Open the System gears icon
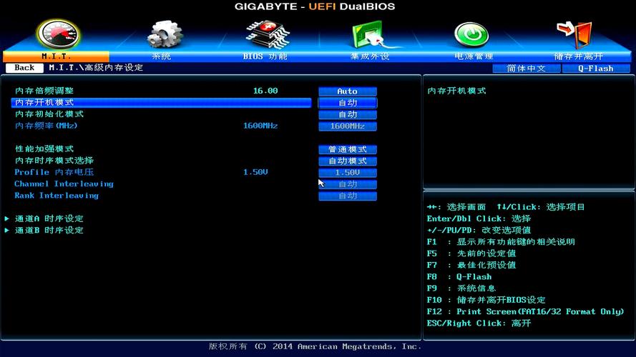636x357 pixels. pyautogui.click(x=165, y=35)
